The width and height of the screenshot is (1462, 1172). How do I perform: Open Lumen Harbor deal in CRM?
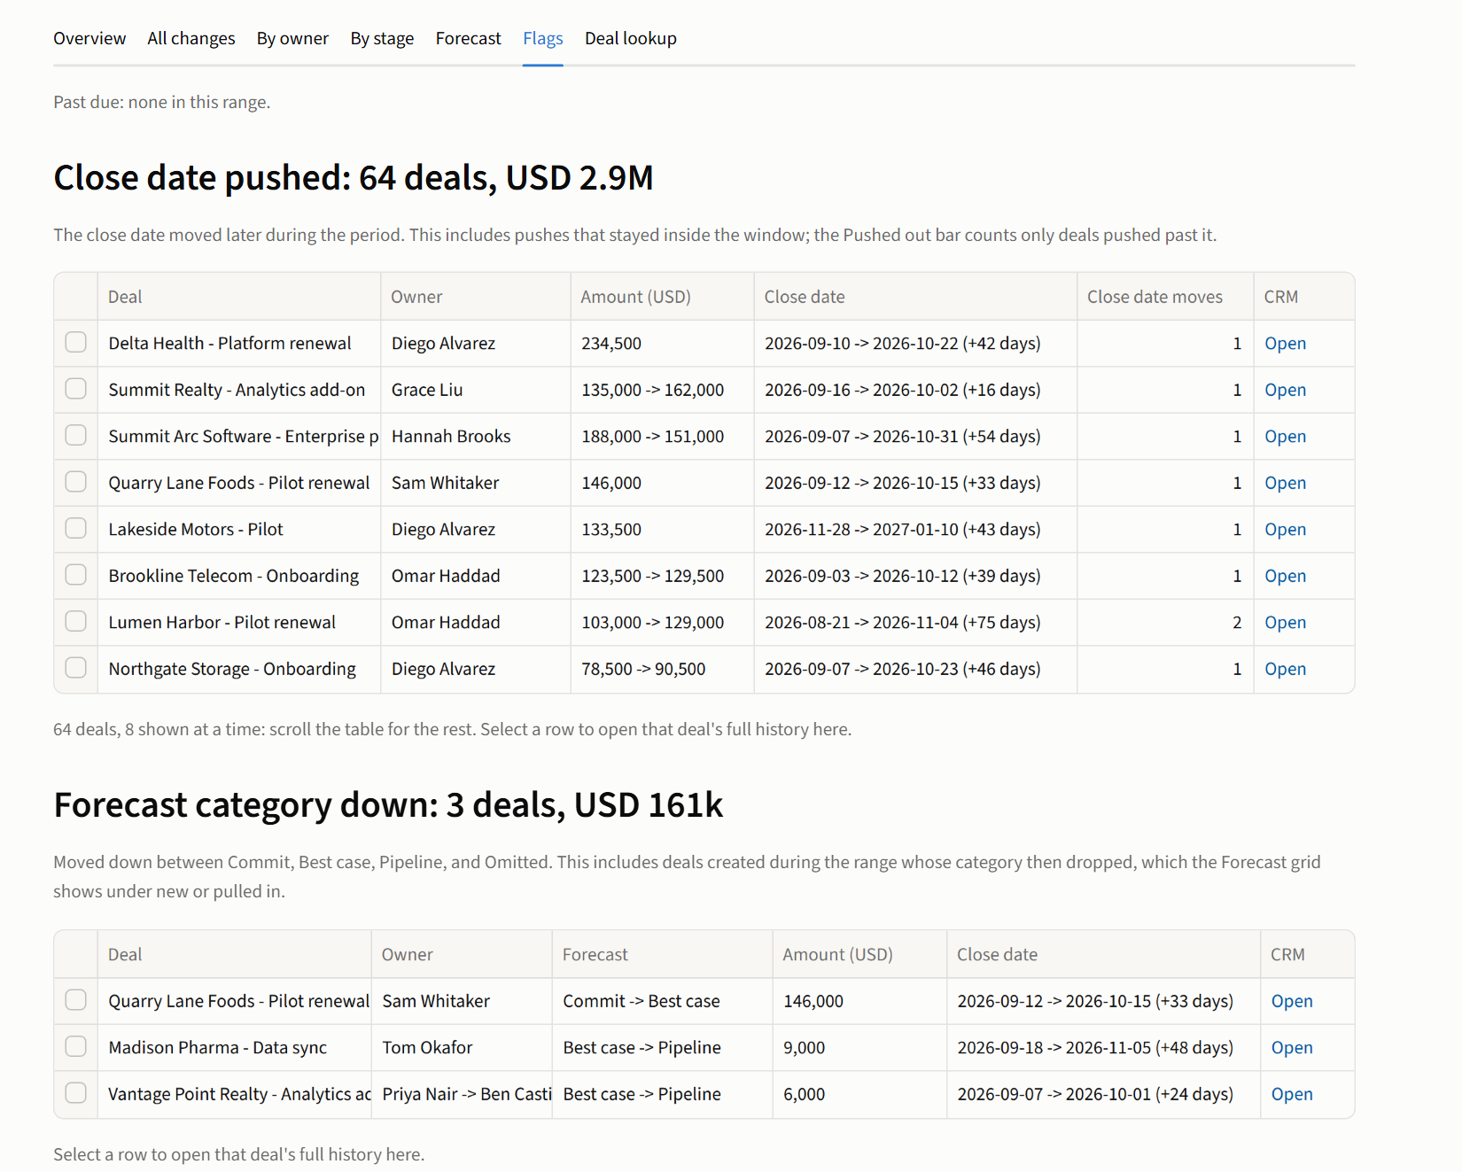[x=1285, y=622]
